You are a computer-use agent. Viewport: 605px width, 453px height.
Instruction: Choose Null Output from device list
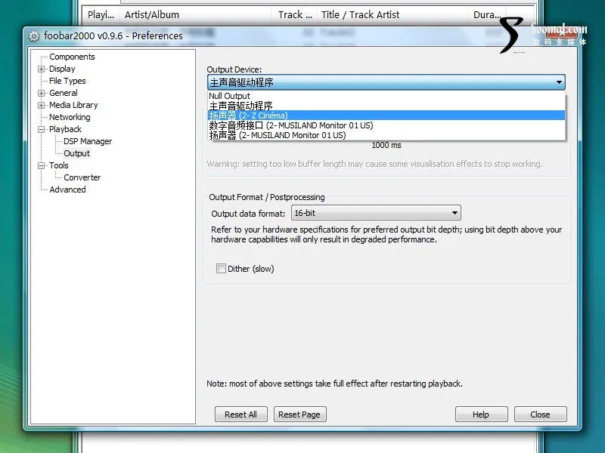(386, 96)
